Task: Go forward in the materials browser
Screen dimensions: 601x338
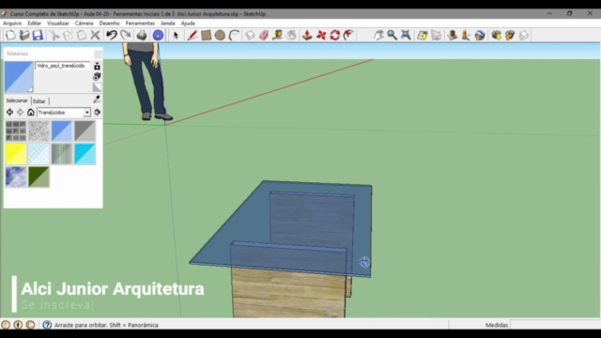Action: coord(20,113)
